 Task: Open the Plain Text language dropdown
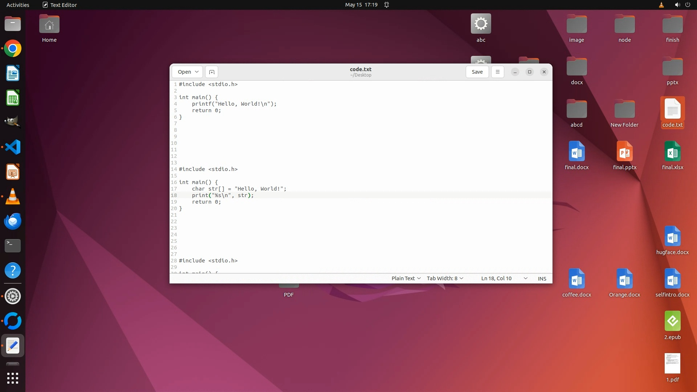pos(406,278)
